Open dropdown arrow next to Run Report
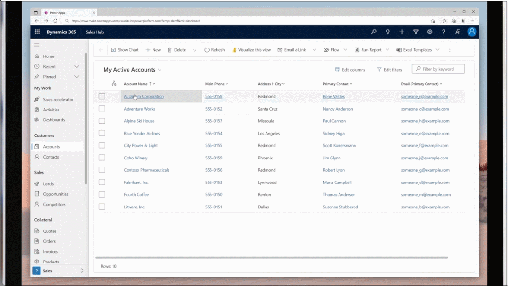 [387, 50]
